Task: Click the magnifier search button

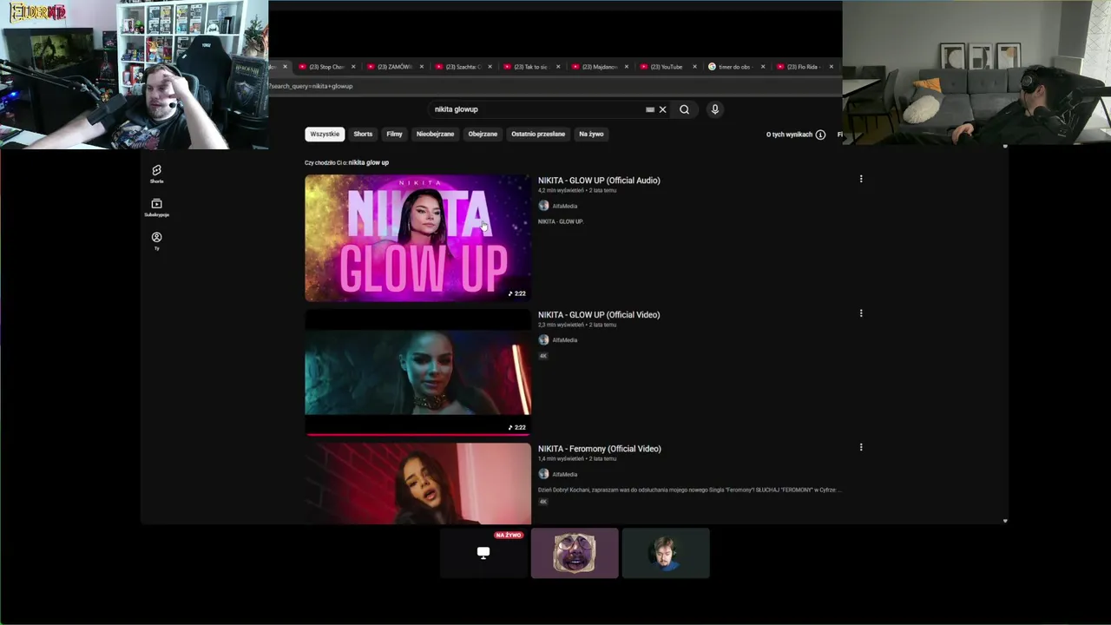Action: pyautogui.click(x=684, y=109)
